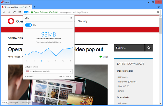163x106 pixels.
Task: Click the Aneta Reluga author name
Action: tap(14, 57)
